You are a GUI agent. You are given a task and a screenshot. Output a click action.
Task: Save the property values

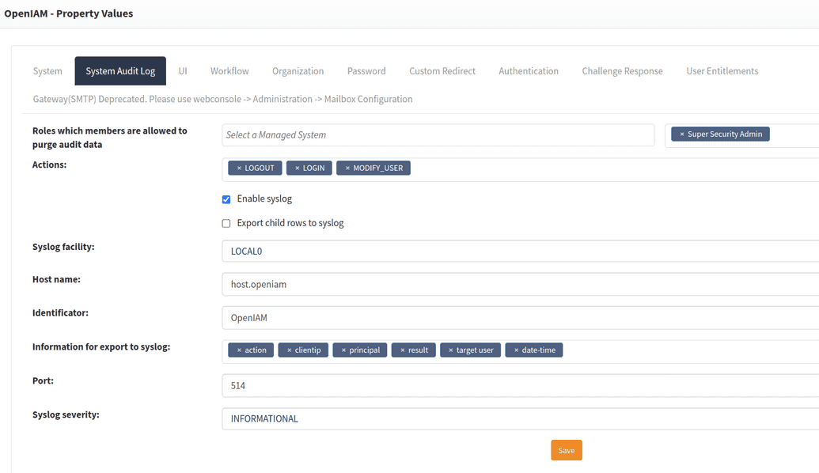pos(567,449)
